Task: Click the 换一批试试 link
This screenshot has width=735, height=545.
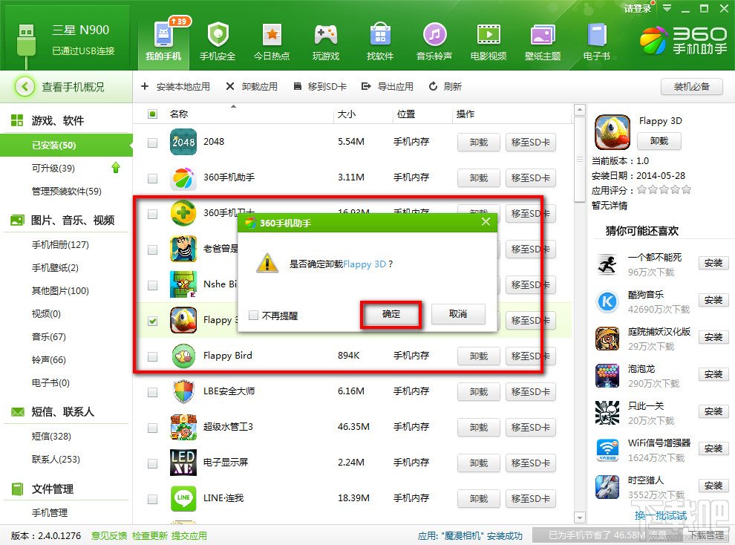Action: coord(659,516)
